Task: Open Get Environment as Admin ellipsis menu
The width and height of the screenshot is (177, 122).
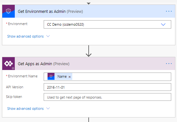Action: pos(169,11)
